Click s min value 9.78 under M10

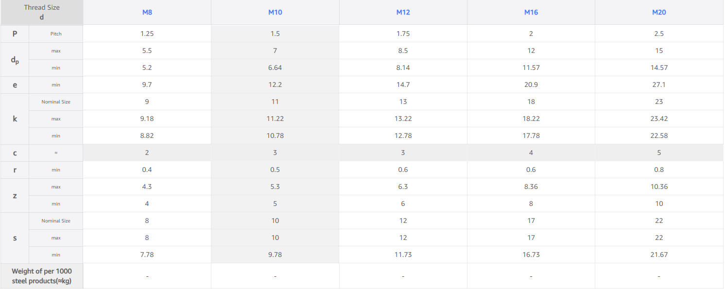tap(275, 255)
